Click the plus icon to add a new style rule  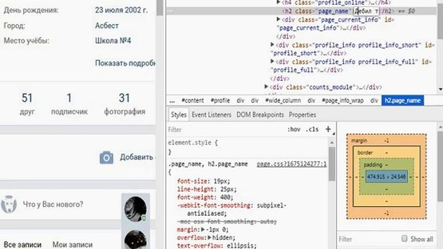[327, 129]
